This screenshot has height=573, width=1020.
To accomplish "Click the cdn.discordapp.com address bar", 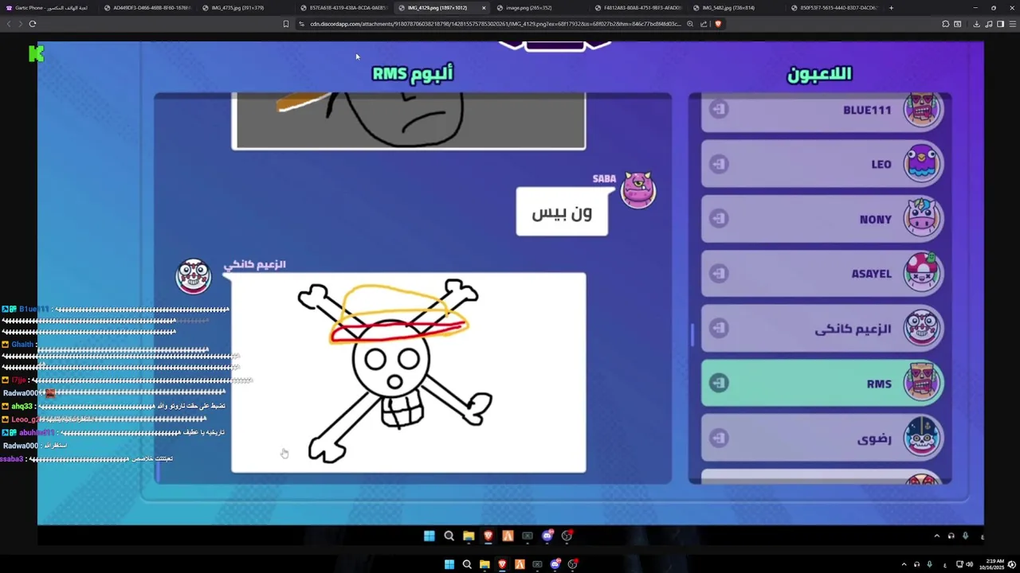I will click(494, 24).
